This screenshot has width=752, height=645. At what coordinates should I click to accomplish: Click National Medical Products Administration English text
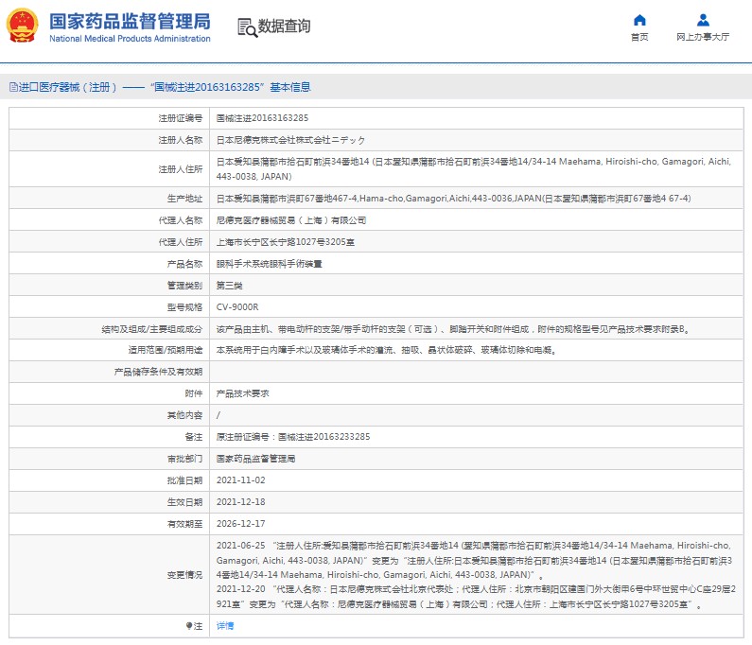tap(129, 39)
